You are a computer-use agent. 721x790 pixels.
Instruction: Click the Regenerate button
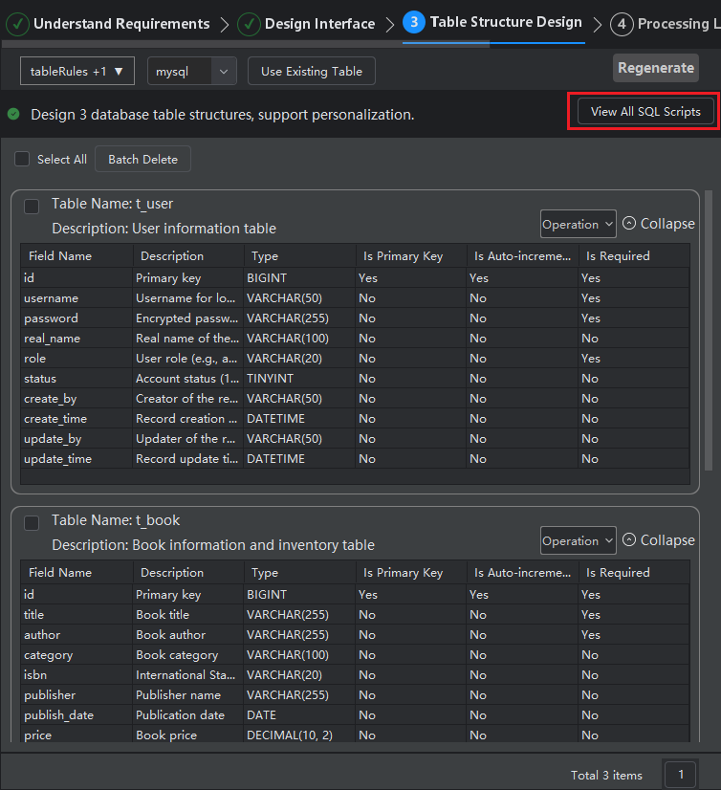(x=655, y=68)
